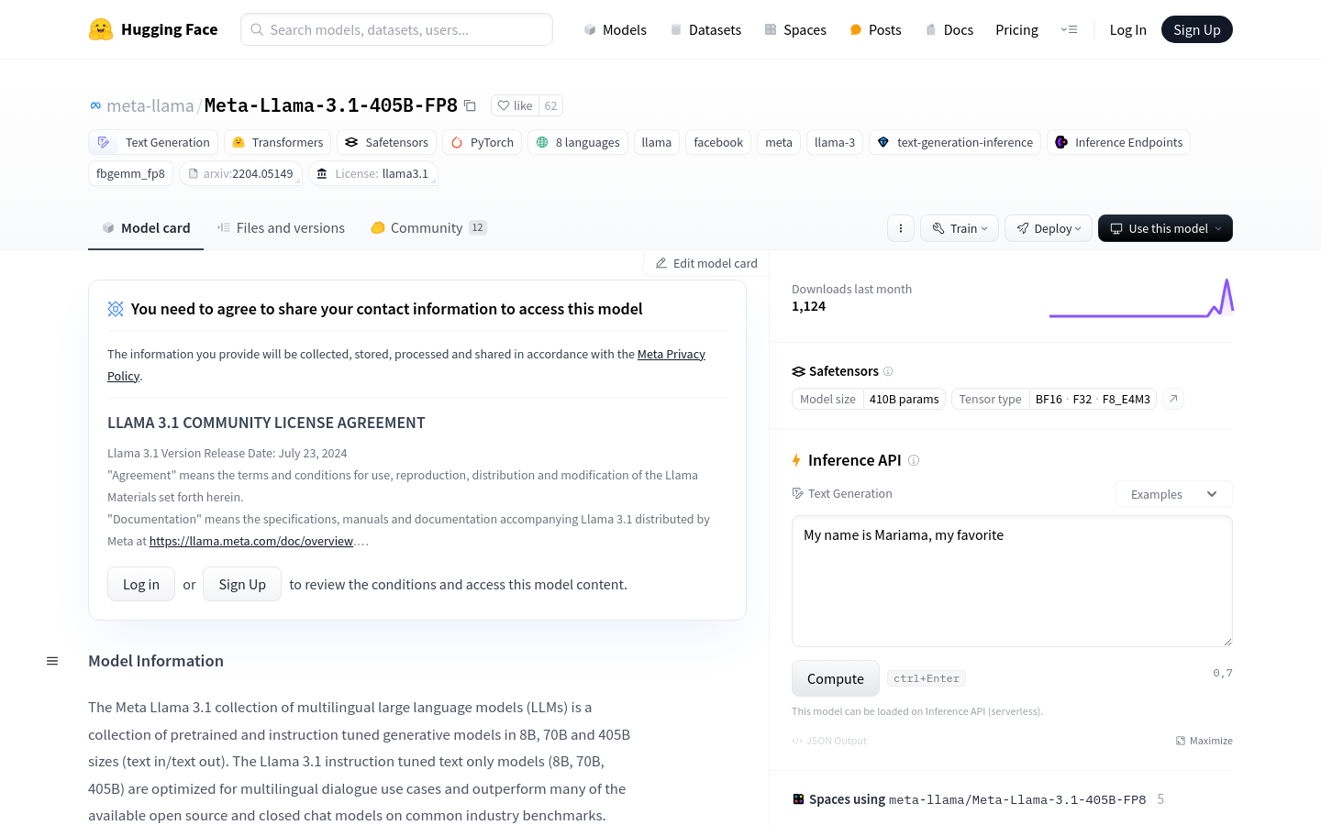Open the Meta Privacy Policy link
The width and height of the screenshot is (1321, 825).
click(672, 354)
